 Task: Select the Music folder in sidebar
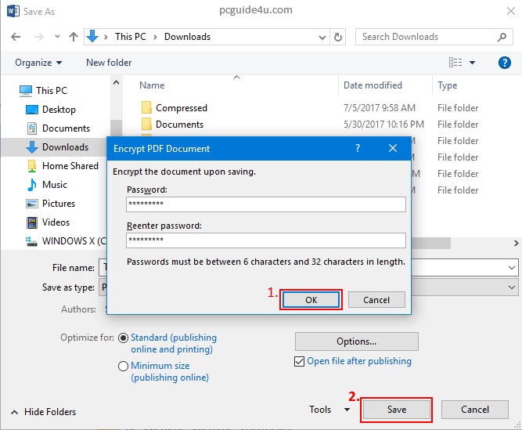(x=54, y=185)
